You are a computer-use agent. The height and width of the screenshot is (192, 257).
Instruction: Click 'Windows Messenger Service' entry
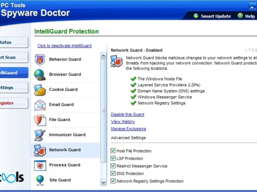click(x=165, y=97)
